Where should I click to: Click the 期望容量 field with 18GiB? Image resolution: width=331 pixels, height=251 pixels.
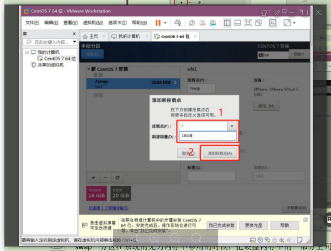(208, 136)
